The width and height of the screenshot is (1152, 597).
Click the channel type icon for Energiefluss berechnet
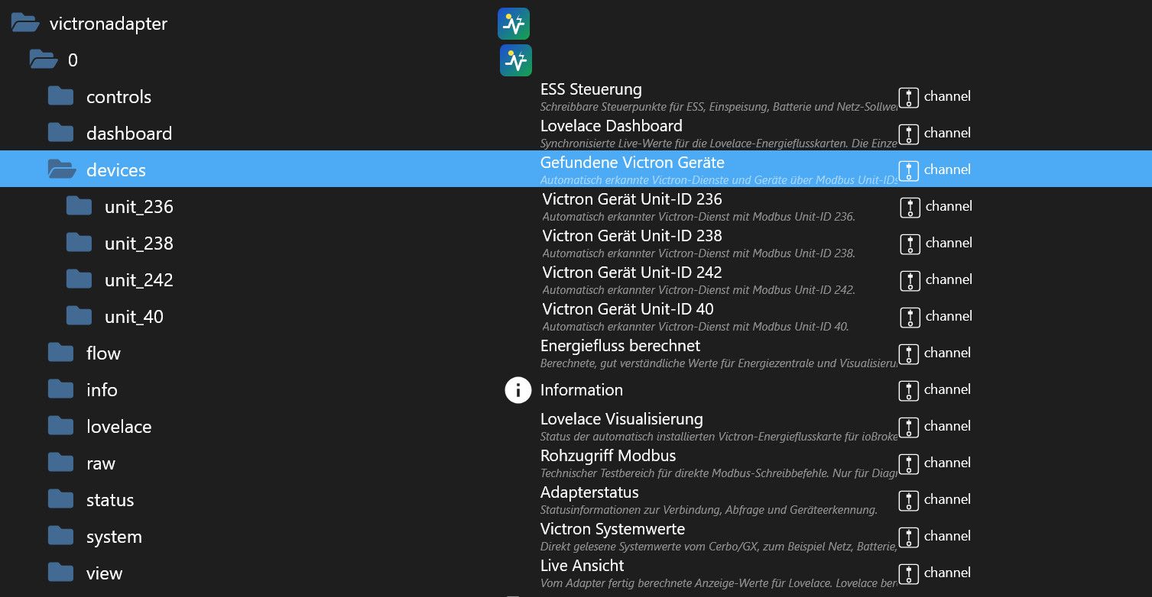pyautogui.click(x=908, y=353)
